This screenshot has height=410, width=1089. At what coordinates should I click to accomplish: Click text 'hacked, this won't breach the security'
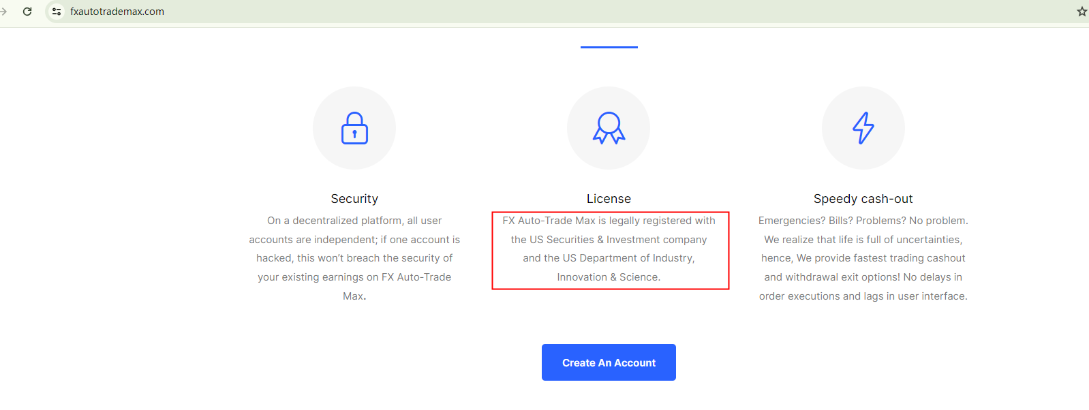[x=354, y=258]
